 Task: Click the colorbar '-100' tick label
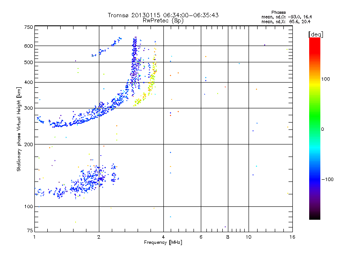(x=327, y=179)
